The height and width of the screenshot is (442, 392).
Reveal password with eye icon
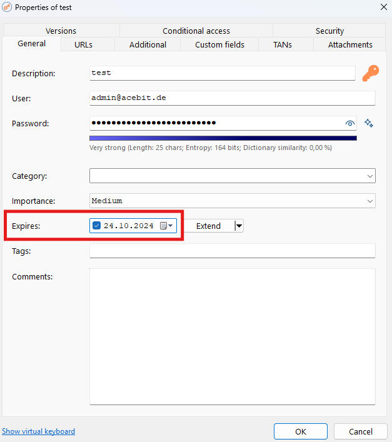(x=349, y=123)
